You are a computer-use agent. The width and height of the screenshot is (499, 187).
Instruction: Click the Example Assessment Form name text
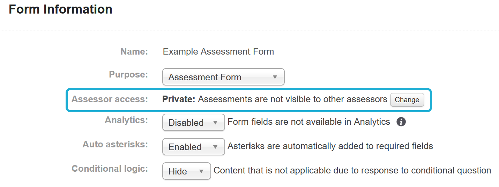click(218, 52)
